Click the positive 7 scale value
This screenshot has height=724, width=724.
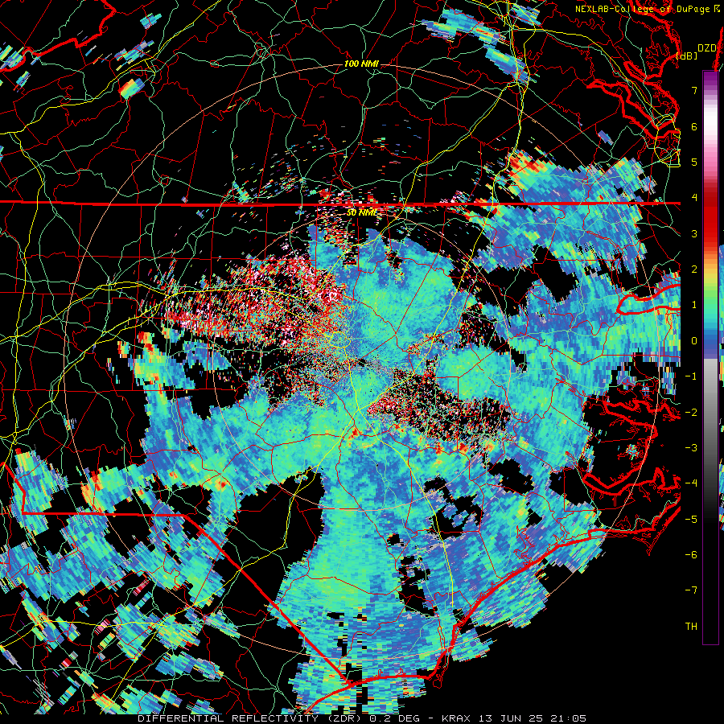pyautogui.click(x=694, y=90)
